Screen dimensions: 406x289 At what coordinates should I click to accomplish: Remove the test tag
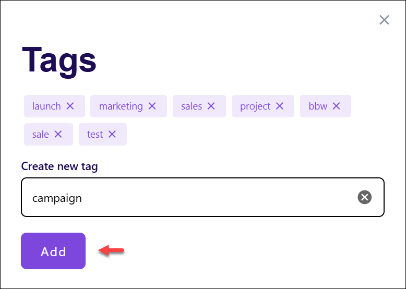click(112, 134)
